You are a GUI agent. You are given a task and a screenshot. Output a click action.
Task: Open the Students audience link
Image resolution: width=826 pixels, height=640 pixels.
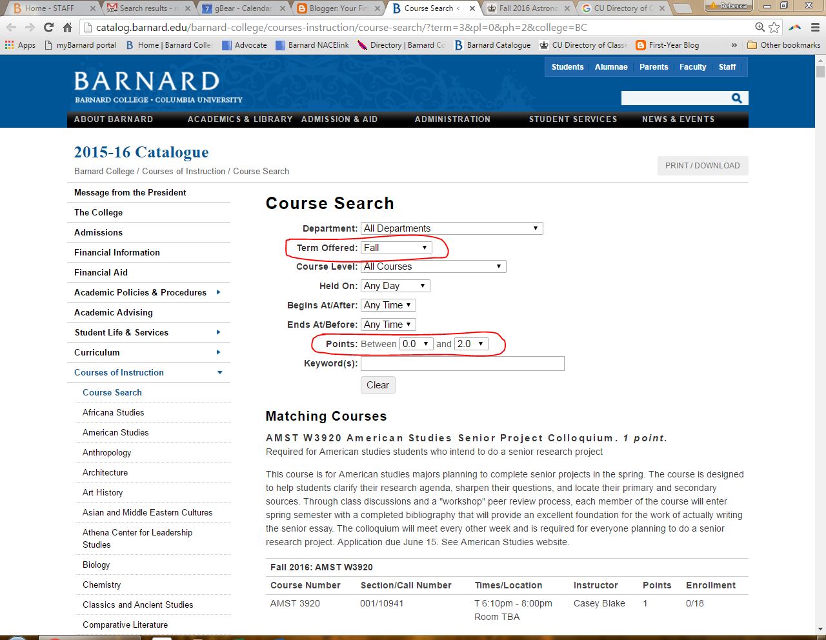pos(567,67)
